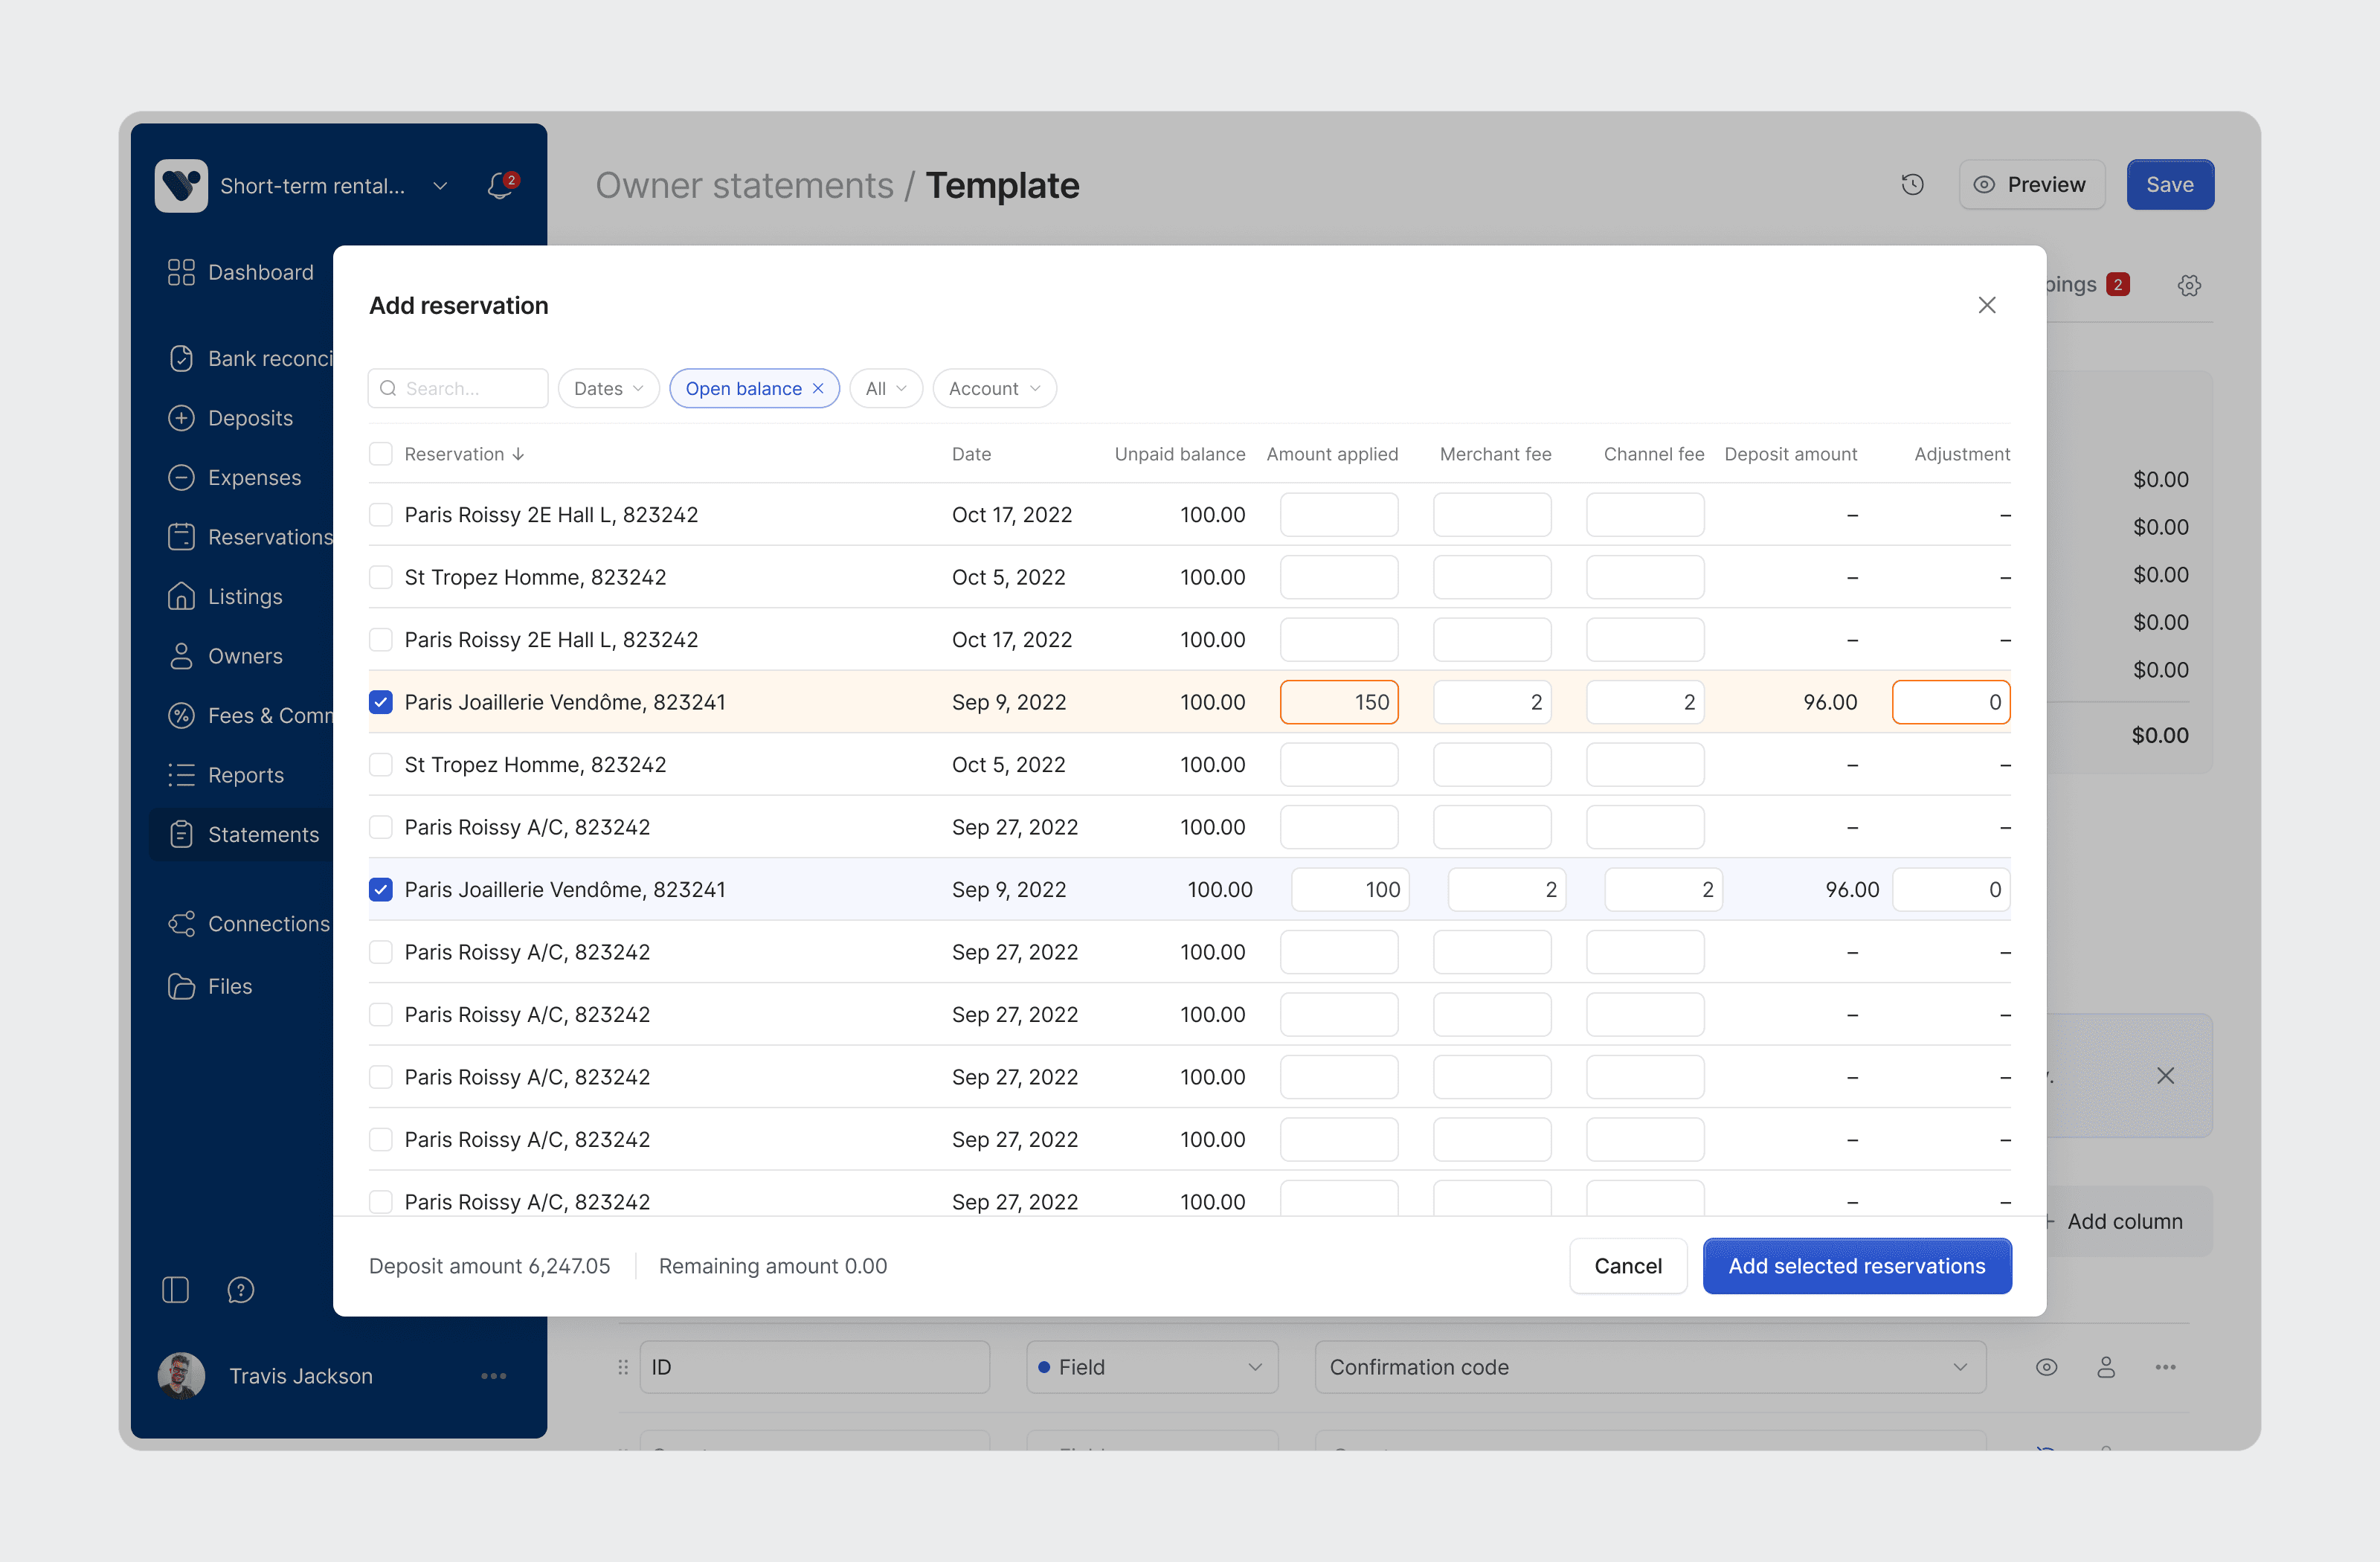Click the version history clock icon

click(x=1912, y=185)
